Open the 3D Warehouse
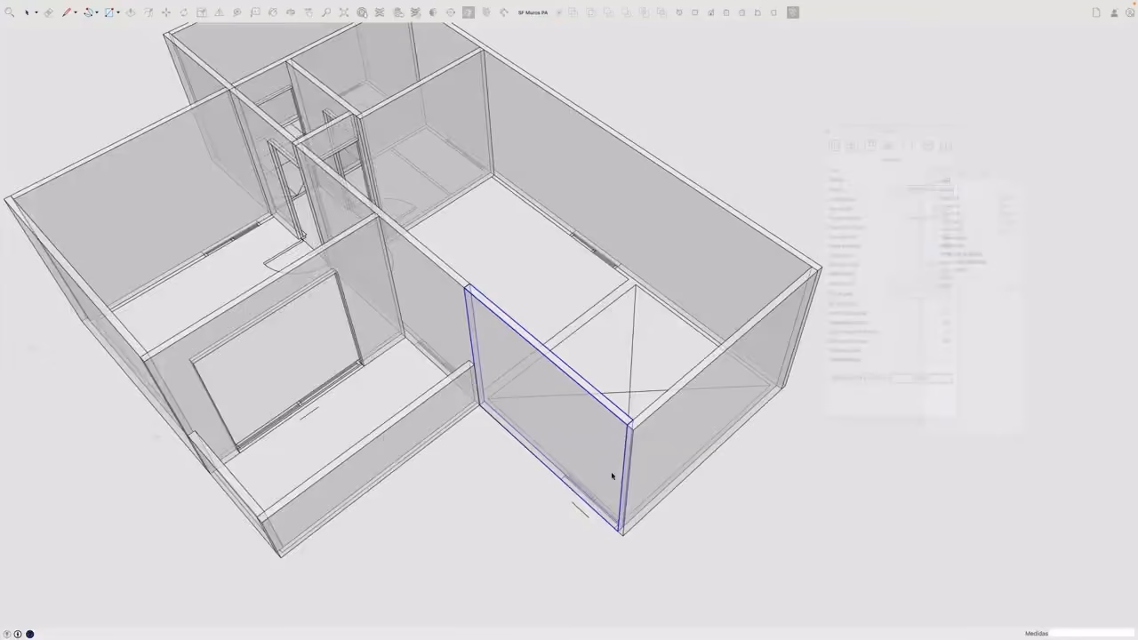Screen dimensions: 1138x640 pyautogui.click(x=362, y=12)
